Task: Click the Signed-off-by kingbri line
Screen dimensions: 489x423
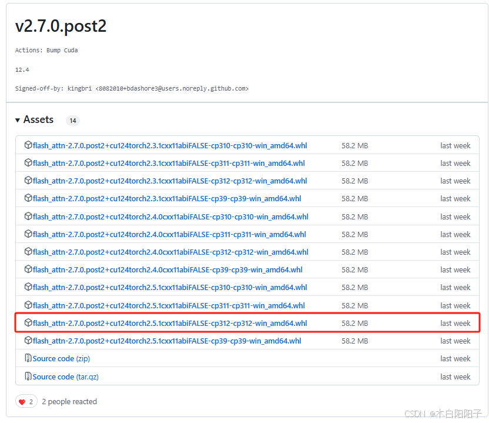Action: 132,89
